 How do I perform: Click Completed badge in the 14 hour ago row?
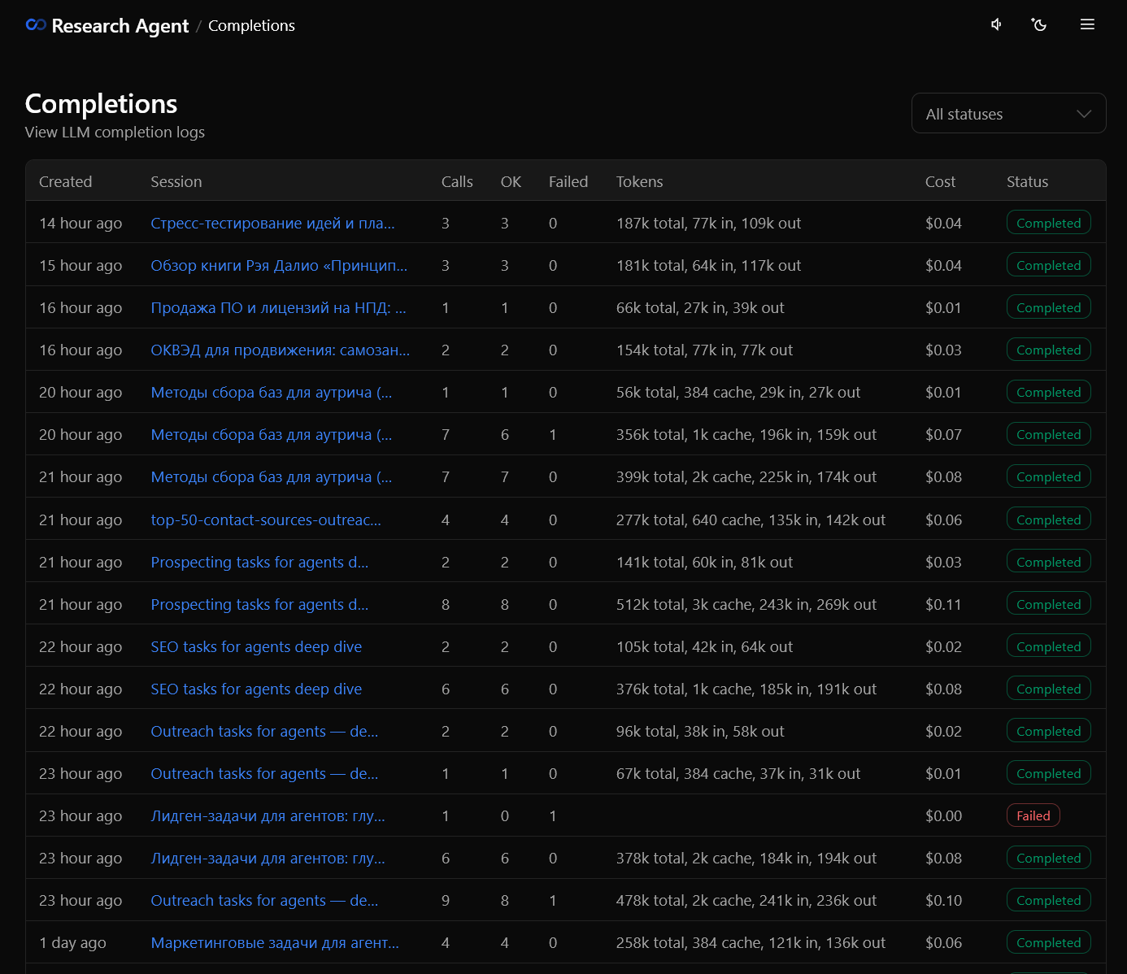(1048, 223)
